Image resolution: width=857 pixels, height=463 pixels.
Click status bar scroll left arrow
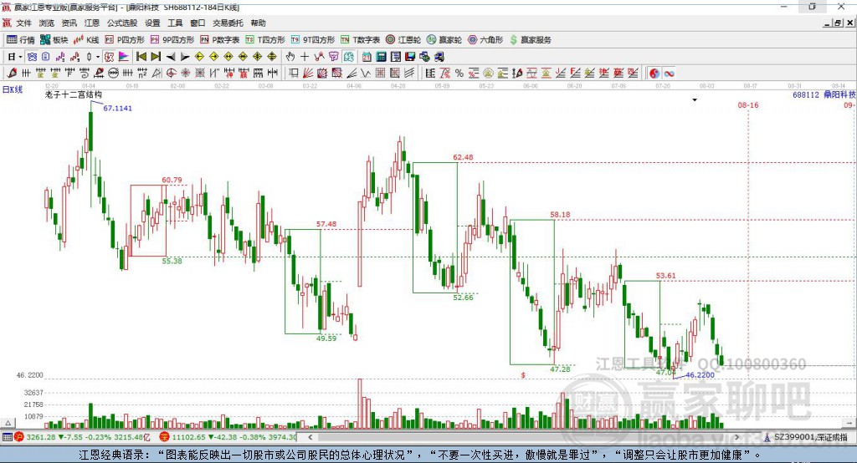310,437
